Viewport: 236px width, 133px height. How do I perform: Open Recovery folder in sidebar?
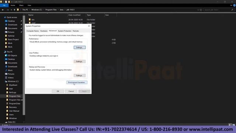(x=13, y=107)
